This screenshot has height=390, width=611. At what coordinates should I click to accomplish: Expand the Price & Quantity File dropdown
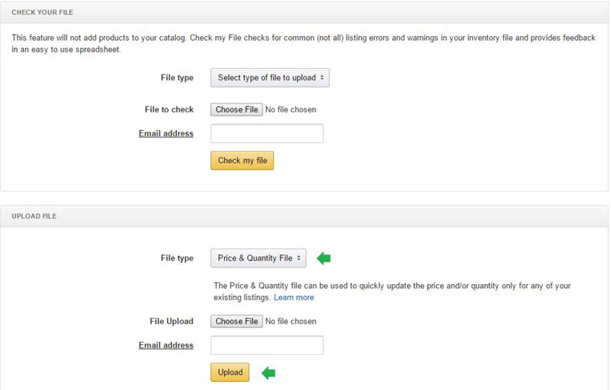tap(258, 258)
